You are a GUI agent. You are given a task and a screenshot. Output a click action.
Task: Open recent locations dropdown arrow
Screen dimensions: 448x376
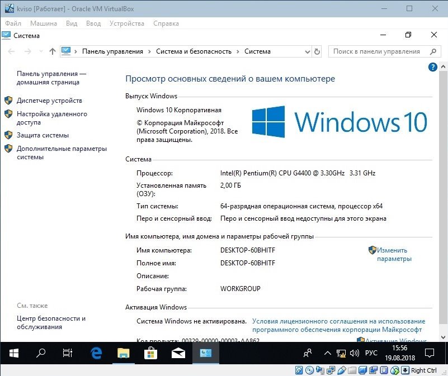click(x=41, y=51)
